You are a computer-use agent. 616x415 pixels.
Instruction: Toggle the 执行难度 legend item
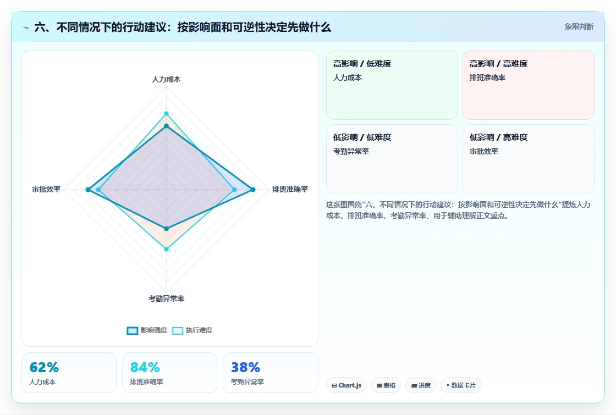192,330
